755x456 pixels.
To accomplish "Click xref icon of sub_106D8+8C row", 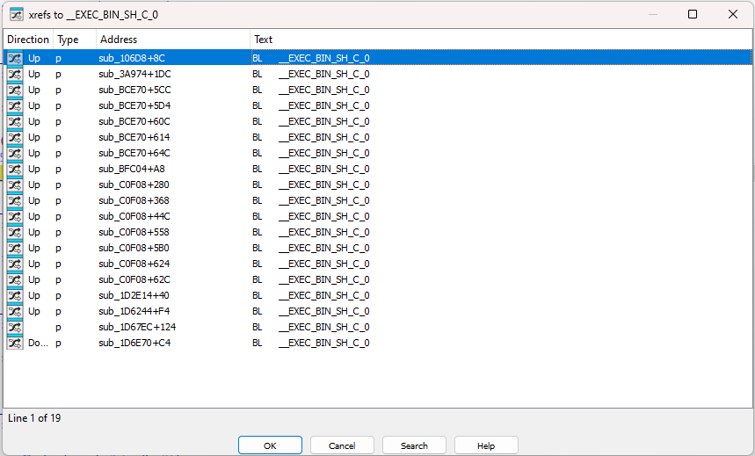I will coord(15,58).
